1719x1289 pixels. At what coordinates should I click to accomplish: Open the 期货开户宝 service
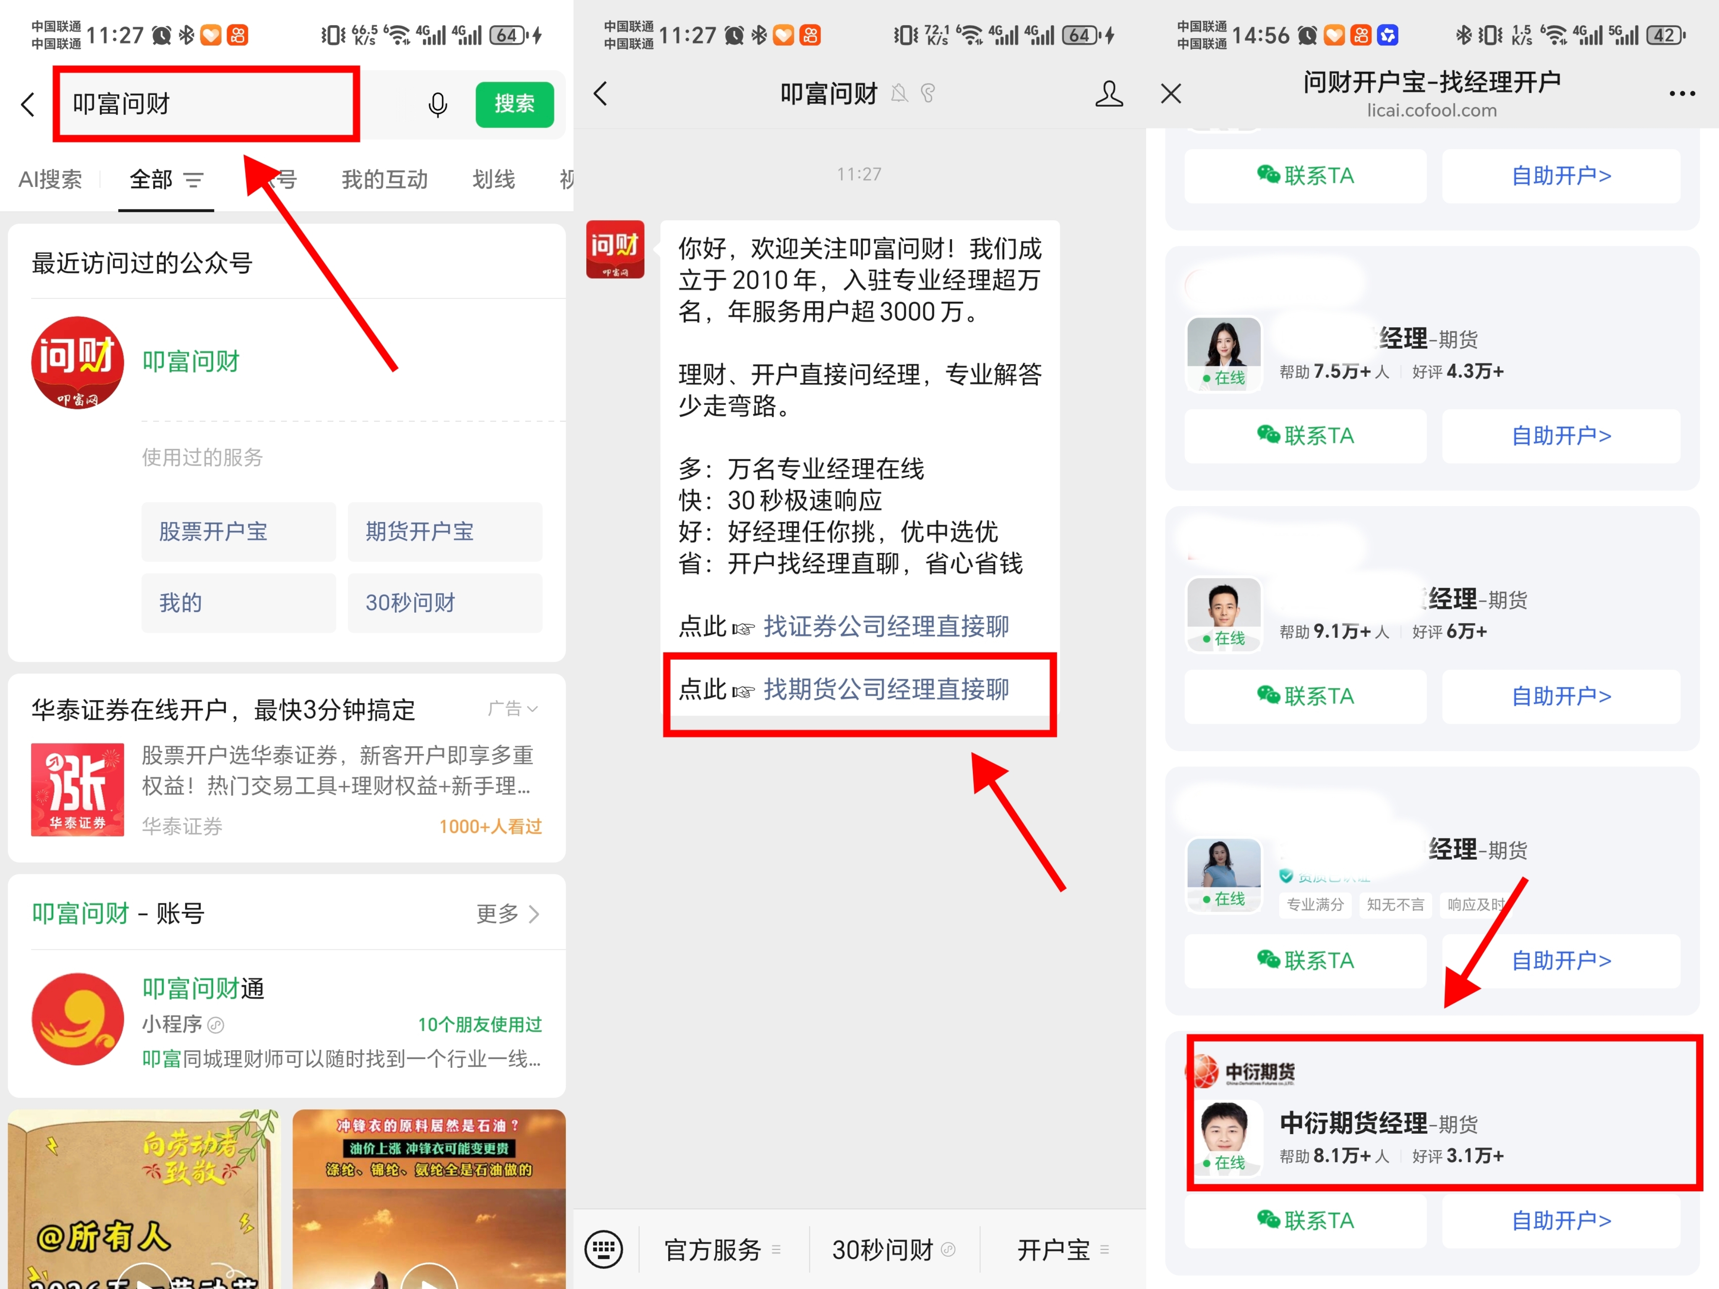[444, 532]
